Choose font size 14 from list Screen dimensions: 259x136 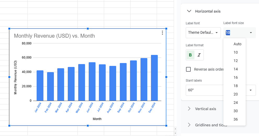click(236, 69)
